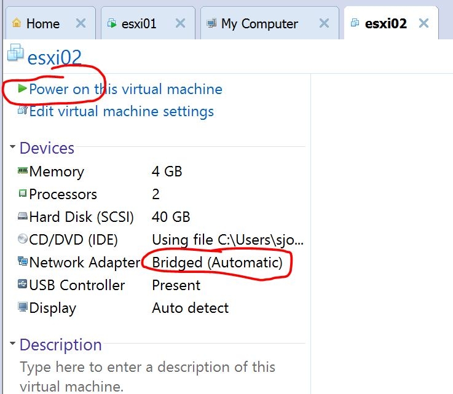Click the Auto detect display value
453x394 pixels.
pyautogui.click(x=190, y=308)
